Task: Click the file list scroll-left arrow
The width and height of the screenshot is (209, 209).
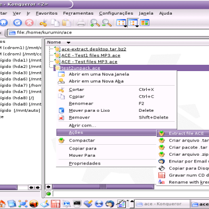Action: (49, 187)
